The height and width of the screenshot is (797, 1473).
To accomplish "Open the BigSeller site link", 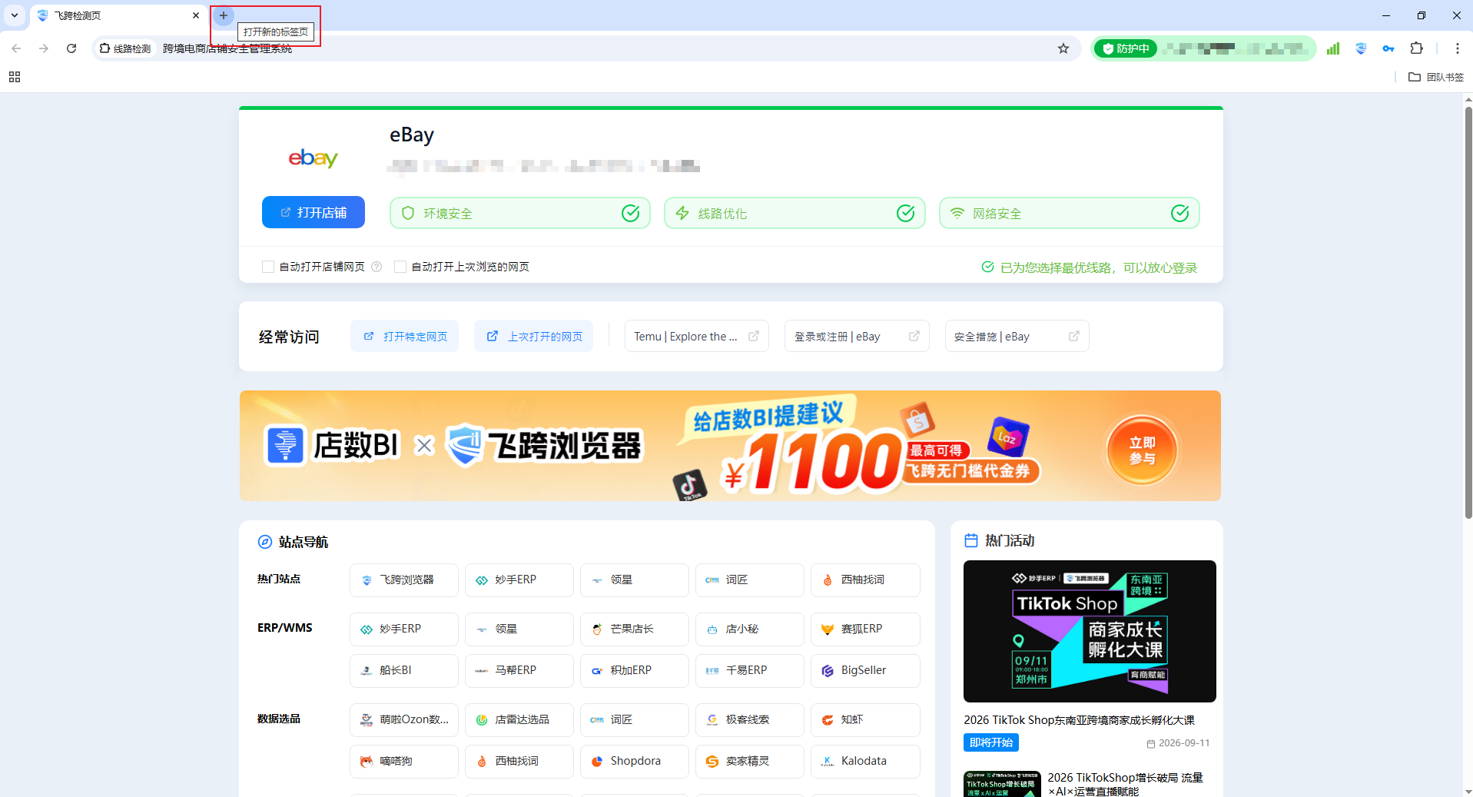I will [x=865, y=671].
